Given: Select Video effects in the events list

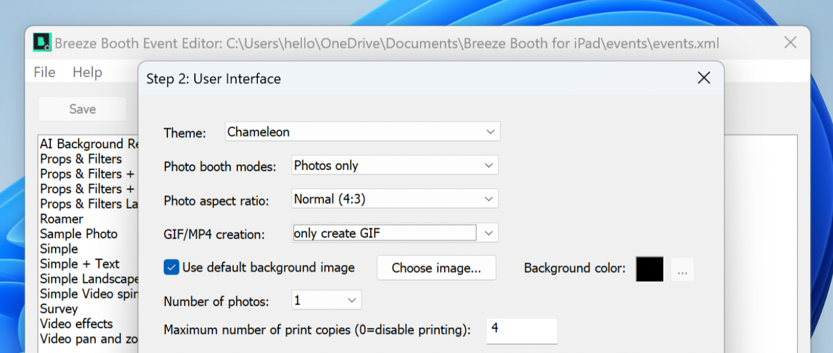Looking at the screenshot, I should (x=77, y=324).
